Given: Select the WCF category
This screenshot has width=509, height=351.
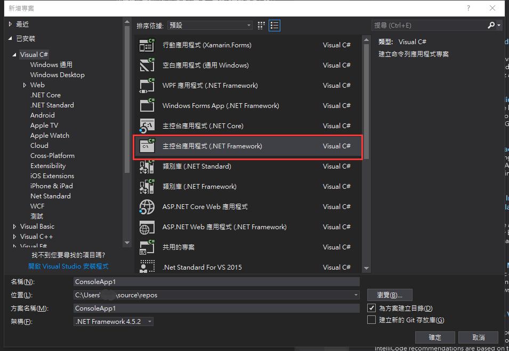Looking at the screenshot, I should coord(37,206).
